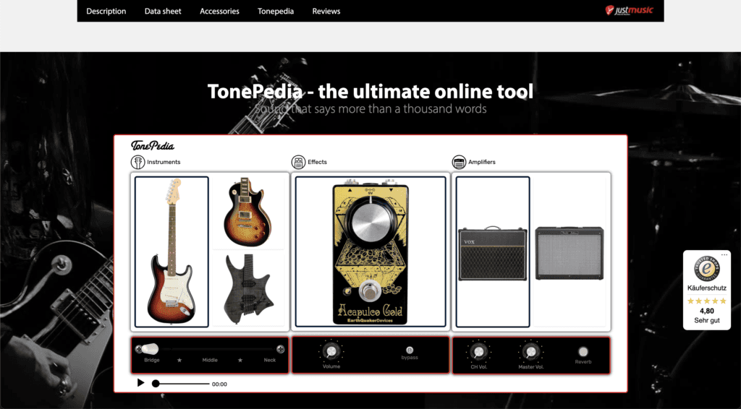Toggle the amplifier Reverb button
741x409 pixels.
point(583,352)
